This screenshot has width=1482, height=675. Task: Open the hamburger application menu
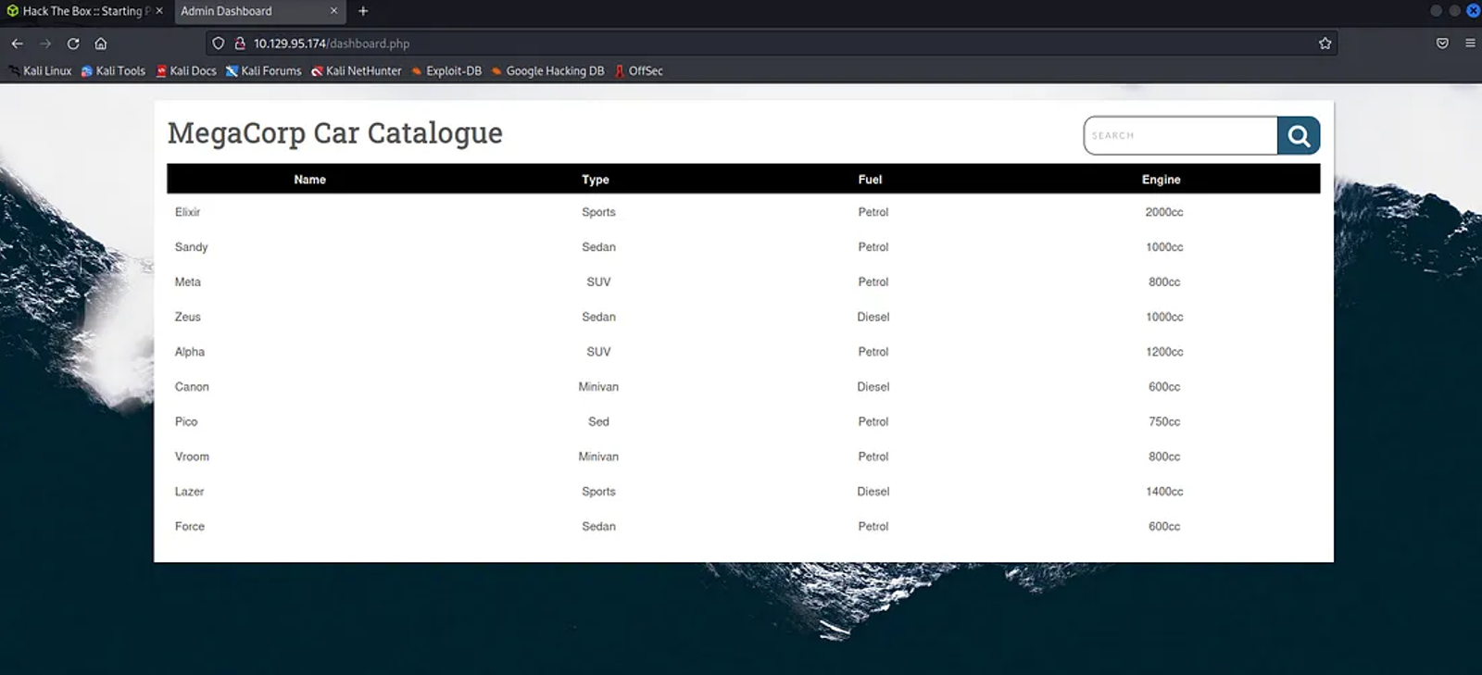point(1470,44)
